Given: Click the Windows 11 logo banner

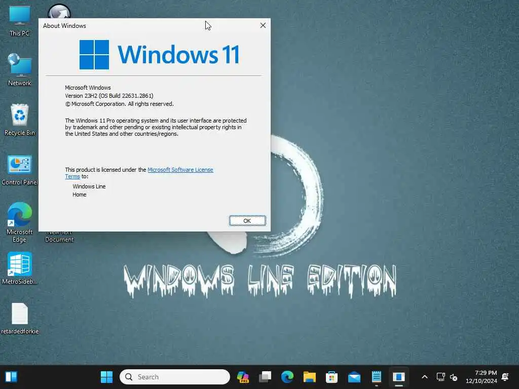Looking at the screenshot, I should coord(159,55).
